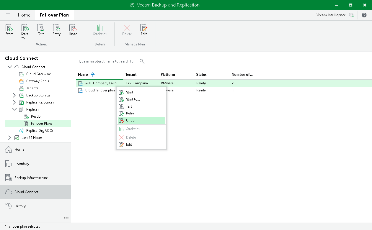The width and height of the screenshot is (372, 230).
Task: Open the Home navigation view
Action: (35, 149)
